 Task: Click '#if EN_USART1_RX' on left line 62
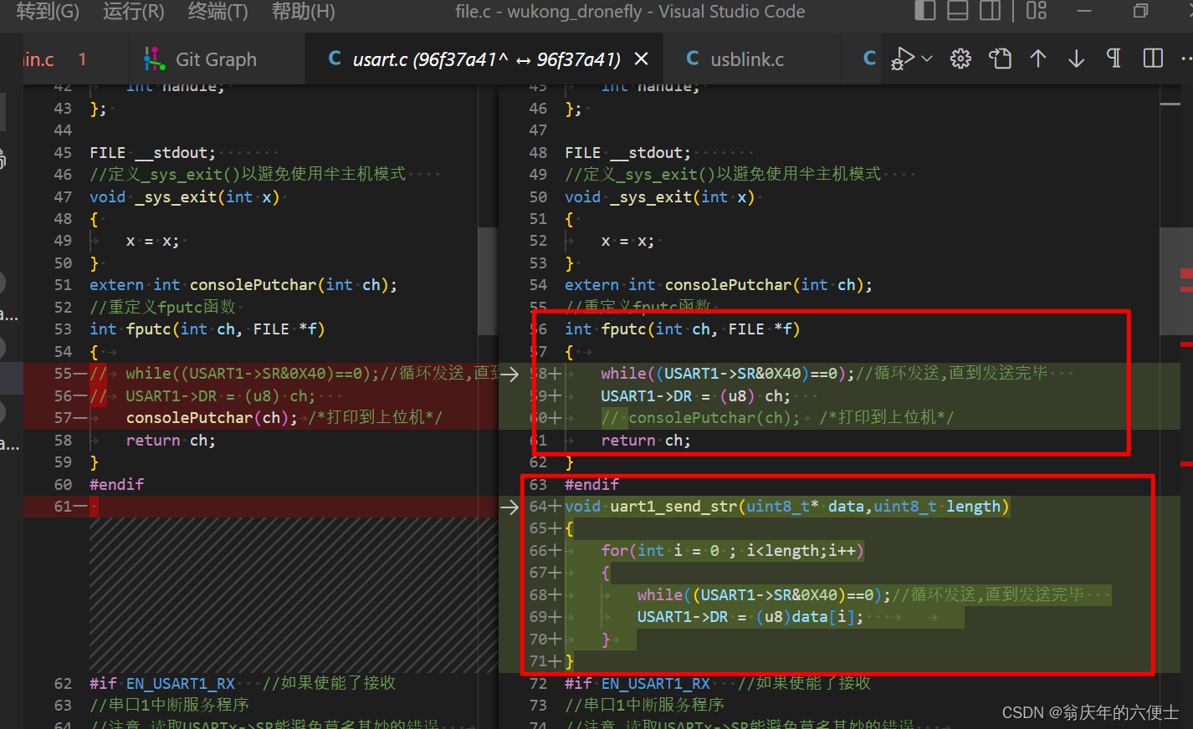click(x=162, y=684)
